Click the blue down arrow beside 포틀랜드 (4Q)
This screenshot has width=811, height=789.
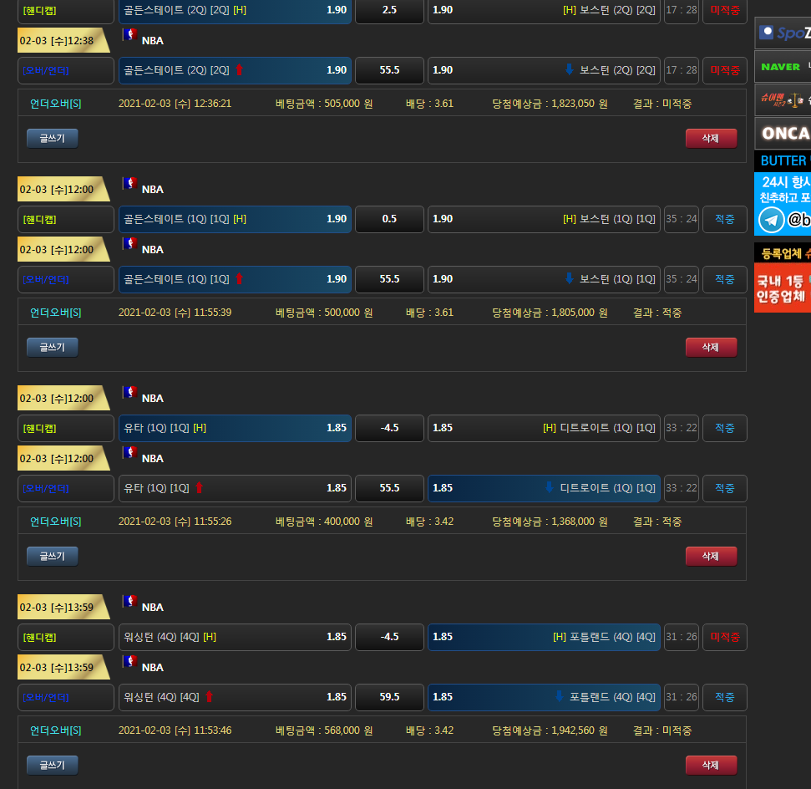(559, 697)
